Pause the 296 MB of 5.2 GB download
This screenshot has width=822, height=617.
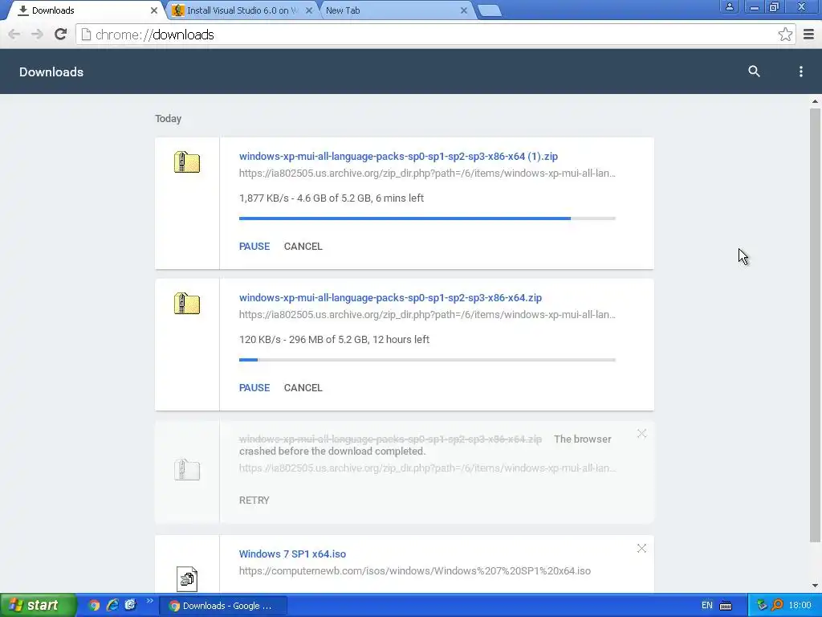click(x=254, y=388)
